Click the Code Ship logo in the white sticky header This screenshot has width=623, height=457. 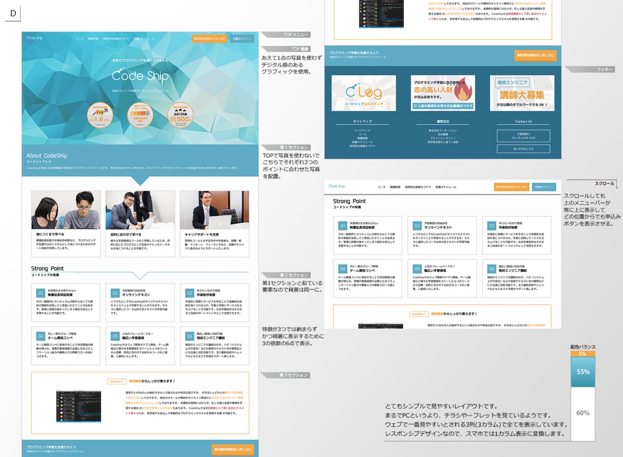click(x=337, y=186)
